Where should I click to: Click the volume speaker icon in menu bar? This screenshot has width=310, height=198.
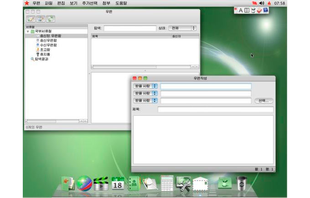pyautogui.click(x=262, y=3)
